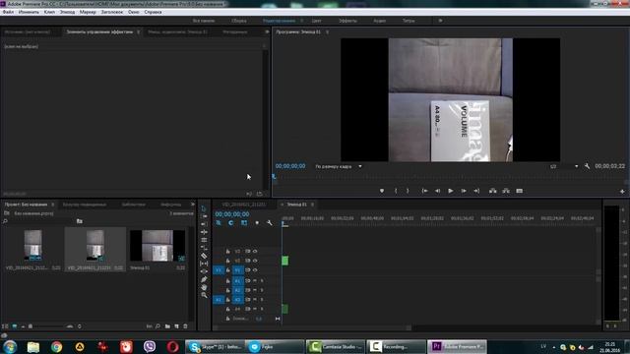Go to In point
Image resolution: width=630 pixels, height=354 pixels.
click(424, 191)
